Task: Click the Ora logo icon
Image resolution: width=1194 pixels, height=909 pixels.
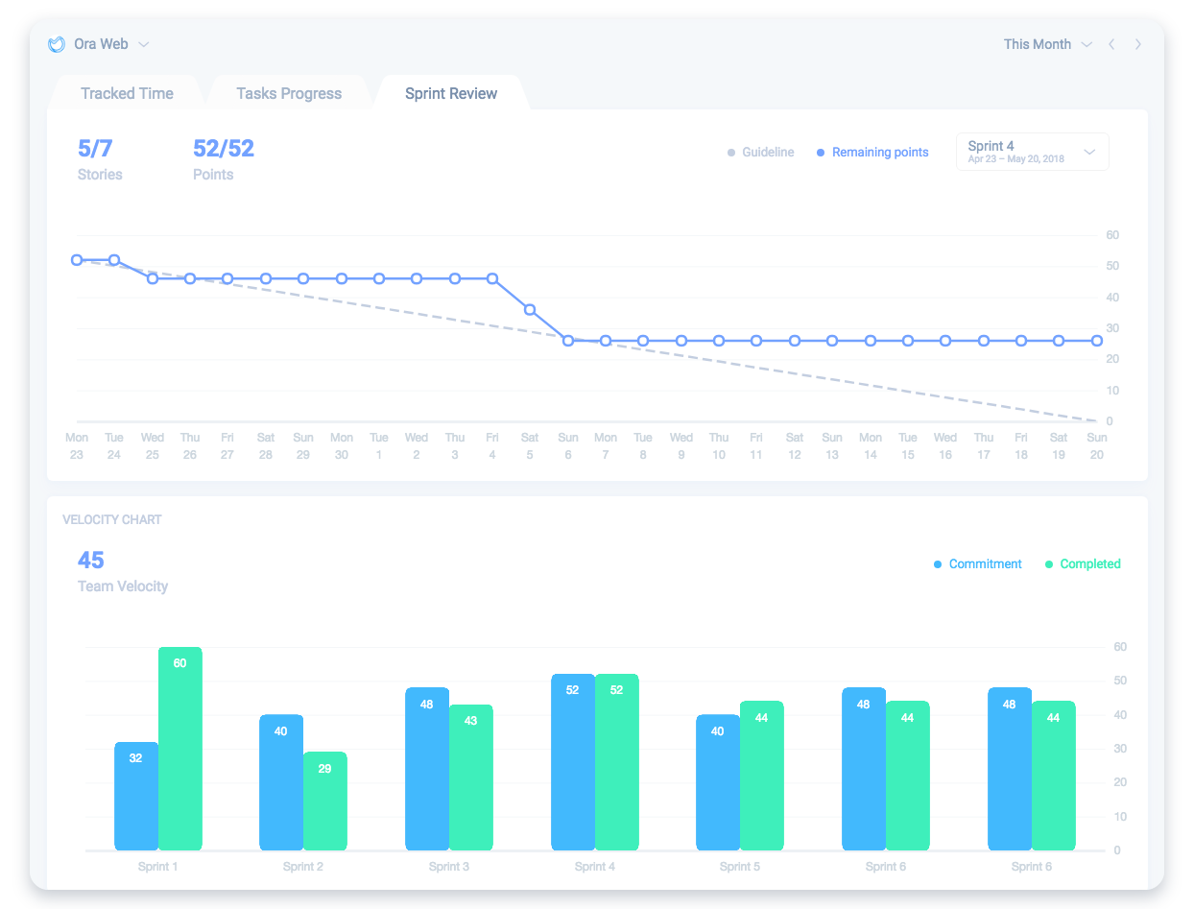Action: [x=57, y=44]
